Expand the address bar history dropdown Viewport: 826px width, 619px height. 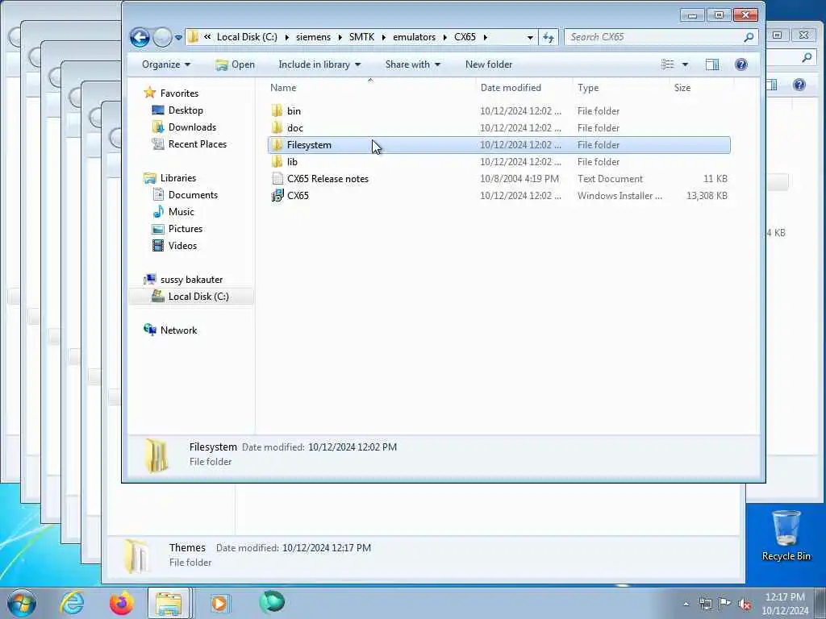click(530, 37)
